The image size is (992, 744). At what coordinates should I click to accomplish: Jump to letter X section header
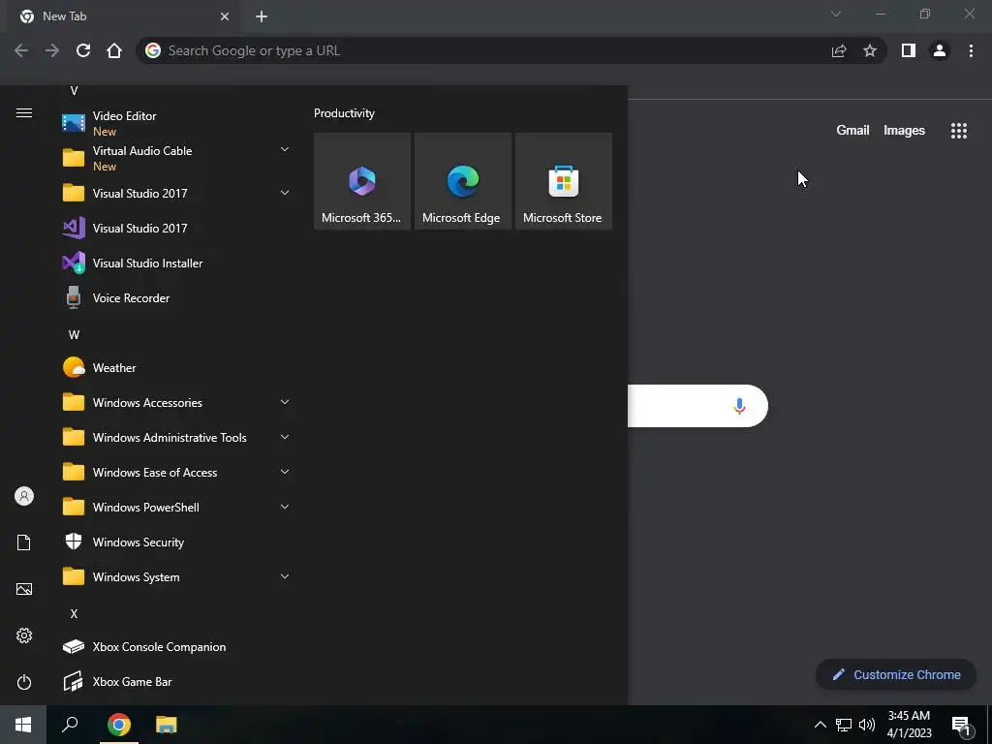point(74,613)
